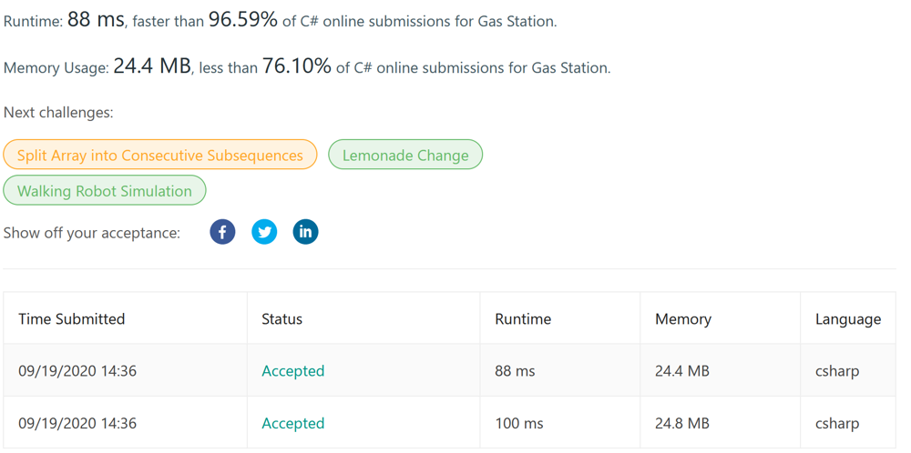The height and width of the screenshot is (453, 911).
Task: Open Split Array into Consecutive Subsequences challenge
Action: (x=160, y=155)
